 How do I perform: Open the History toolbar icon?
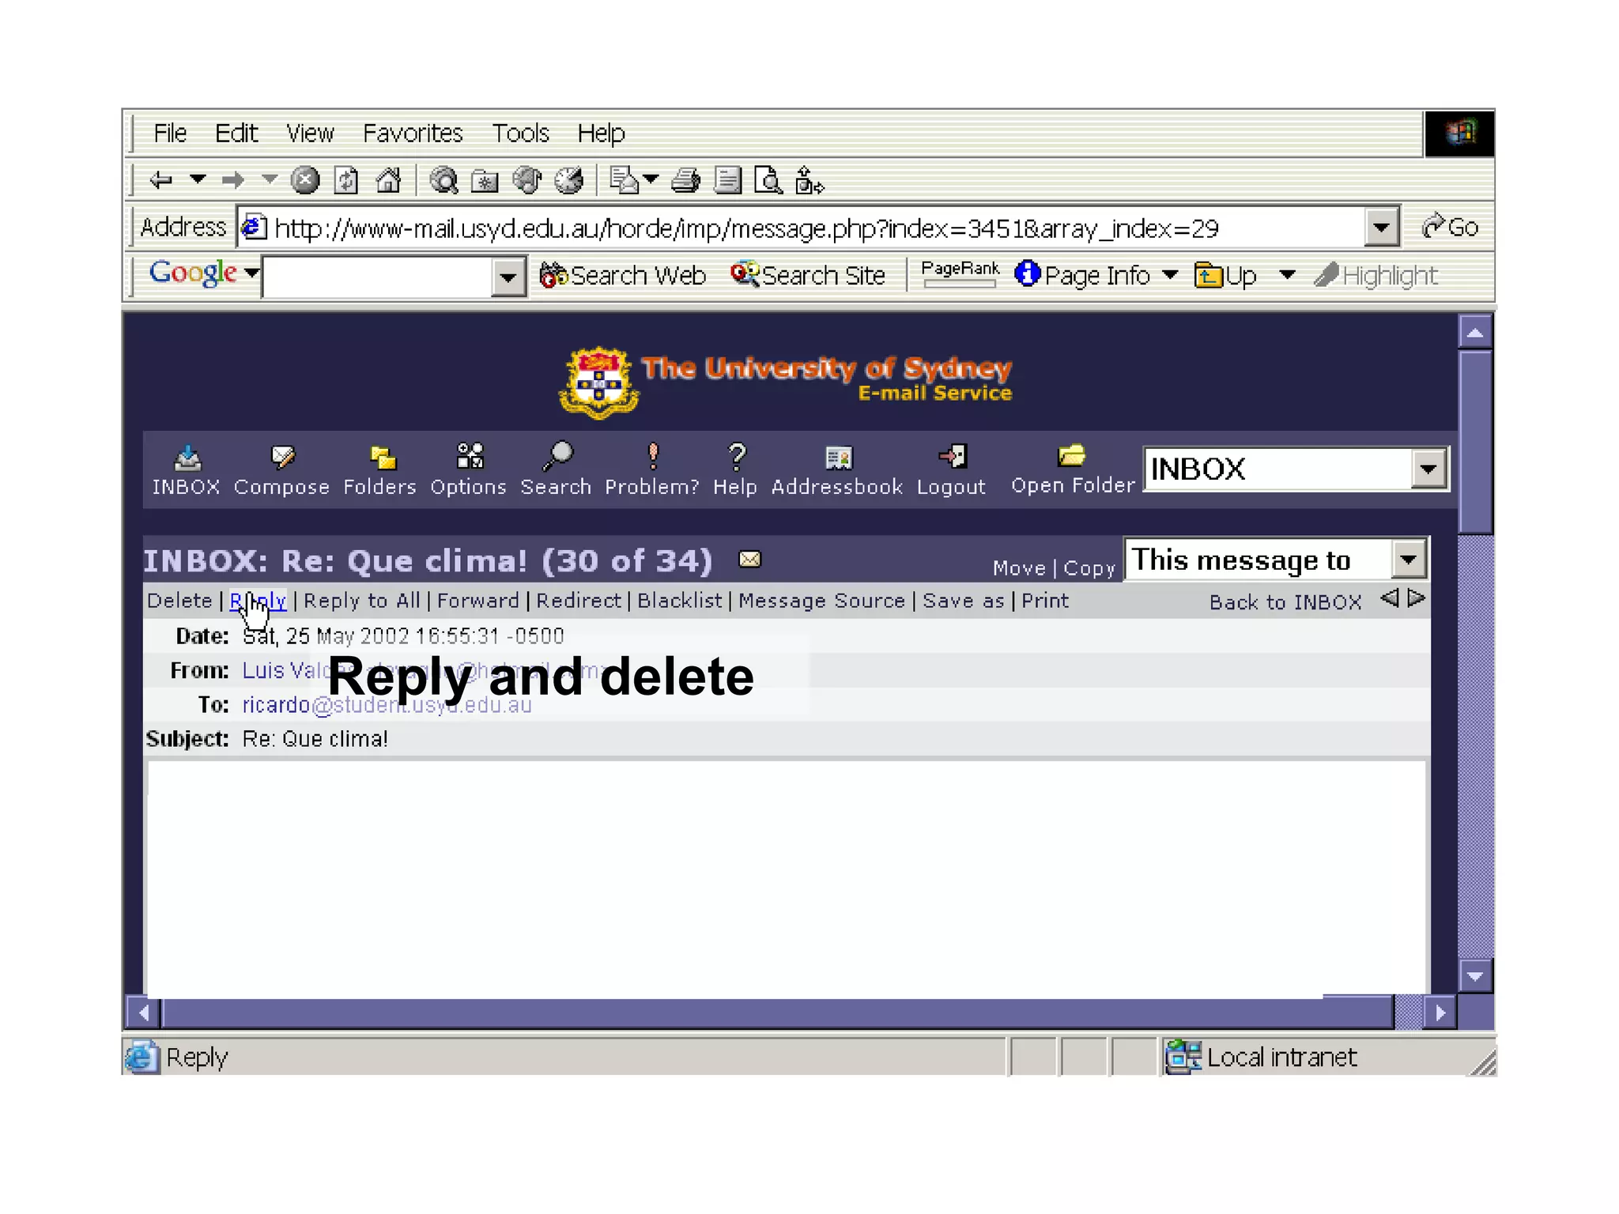(x=568, y=181)
